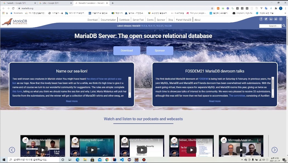Screen dimensions: 288x163
Task: Open File Explorer from taskbar
Action: pos(85,160)
